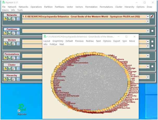Open the File menu in Pajek

4,7
